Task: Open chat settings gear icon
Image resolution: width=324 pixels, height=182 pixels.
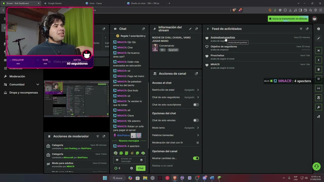Action: pos(132,168)
